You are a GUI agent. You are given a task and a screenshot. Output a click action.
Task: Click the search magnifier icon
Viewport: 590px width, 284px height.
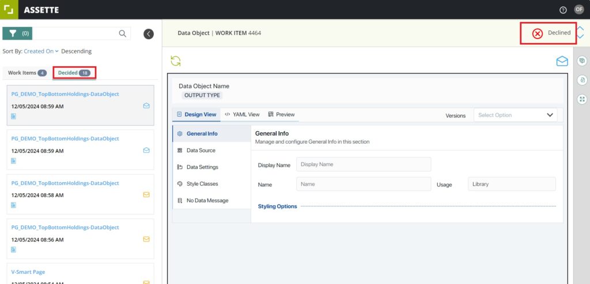pos(123,33)
